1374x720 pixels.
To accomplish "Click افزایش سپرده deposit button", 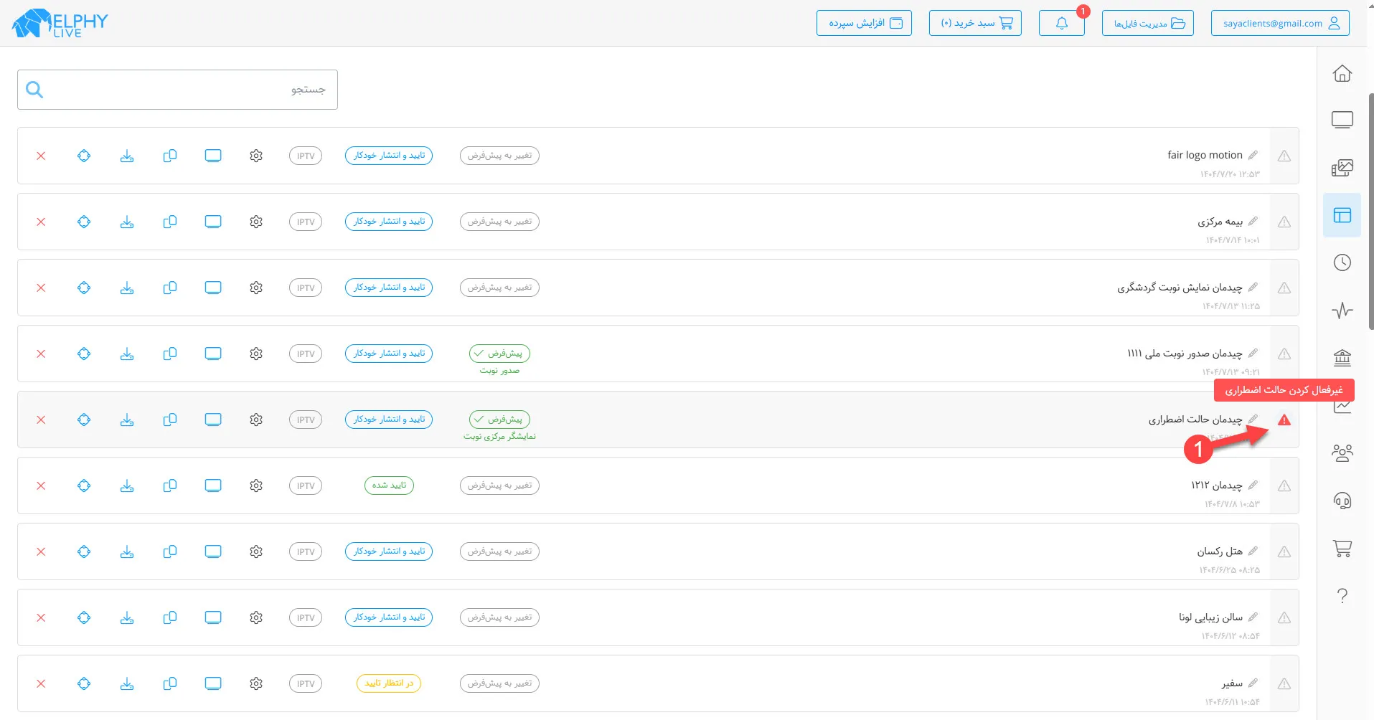I will point(864,23).
